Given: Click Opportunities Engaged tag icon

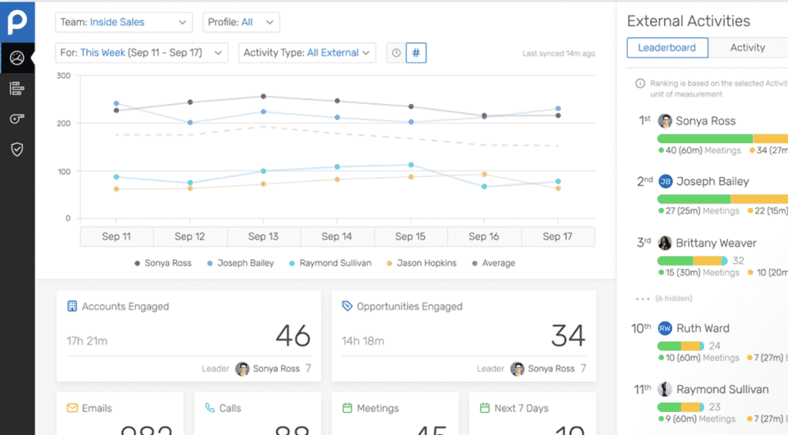Looking at the screenshot, I should point(347,306).
